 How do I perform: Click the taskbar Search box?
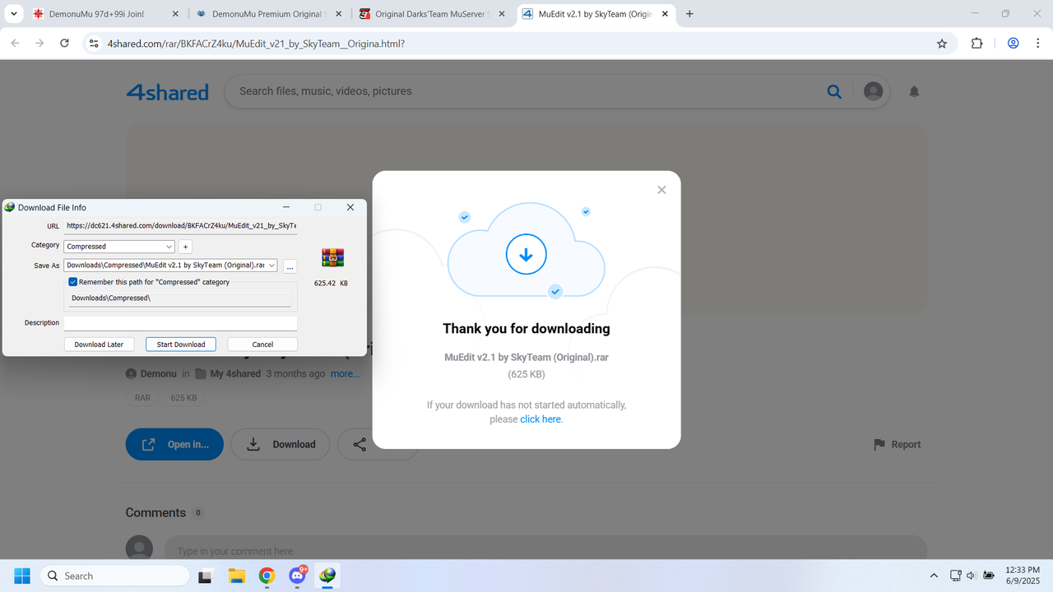point(115,576)
